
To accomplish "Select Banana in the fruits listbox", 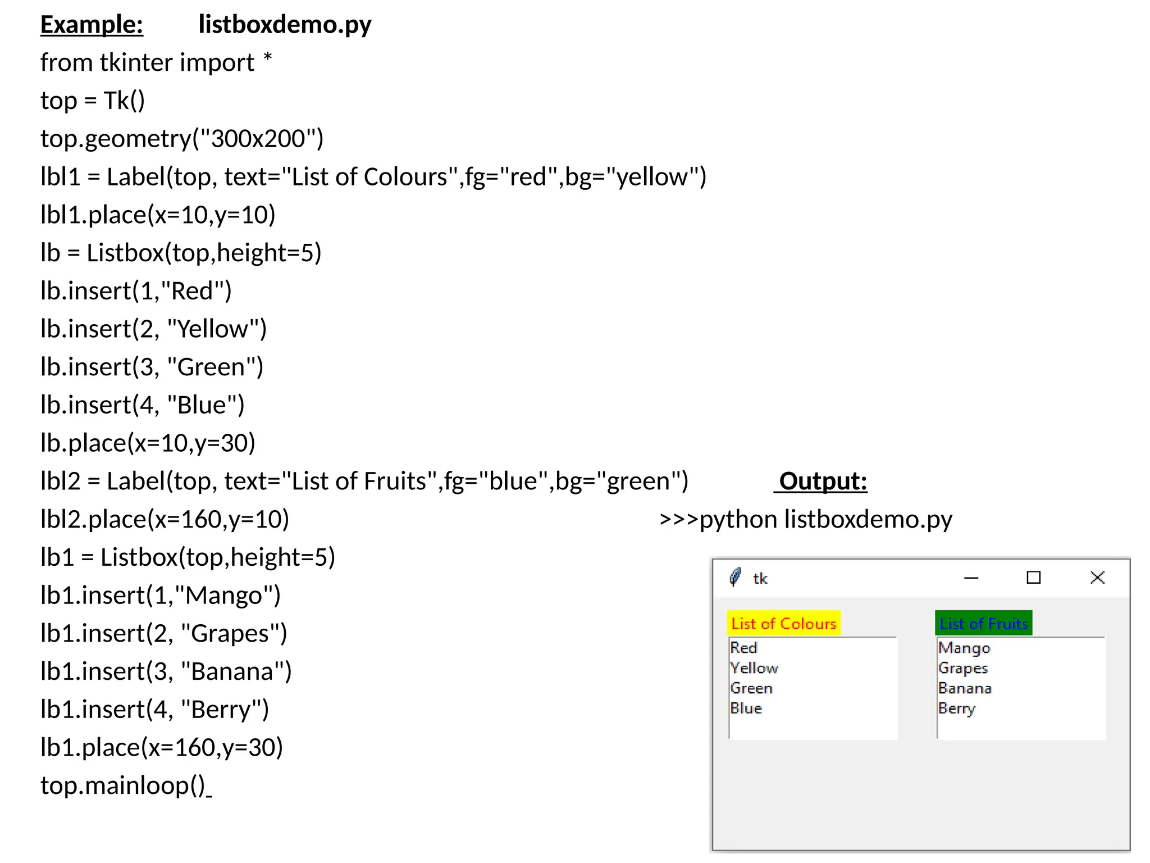I will 965,688.
